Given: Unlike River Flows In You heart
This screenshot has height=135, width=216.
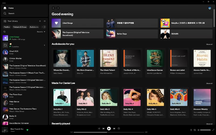Looking at the screenshot, I should [27, 130].
